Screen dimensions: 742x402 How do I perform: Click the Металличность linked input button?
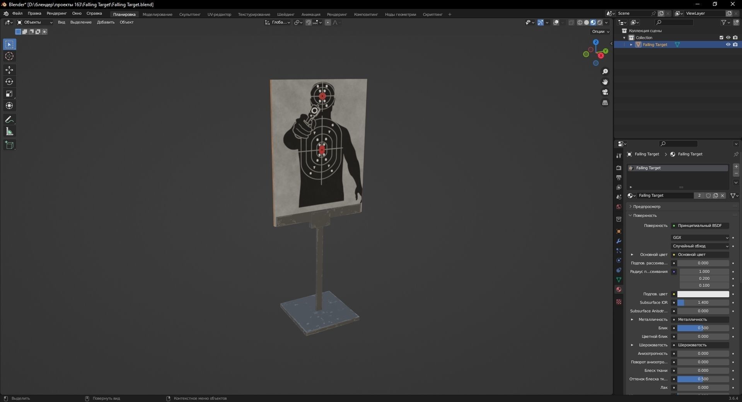pyautogui.click(x=700, y=320)
